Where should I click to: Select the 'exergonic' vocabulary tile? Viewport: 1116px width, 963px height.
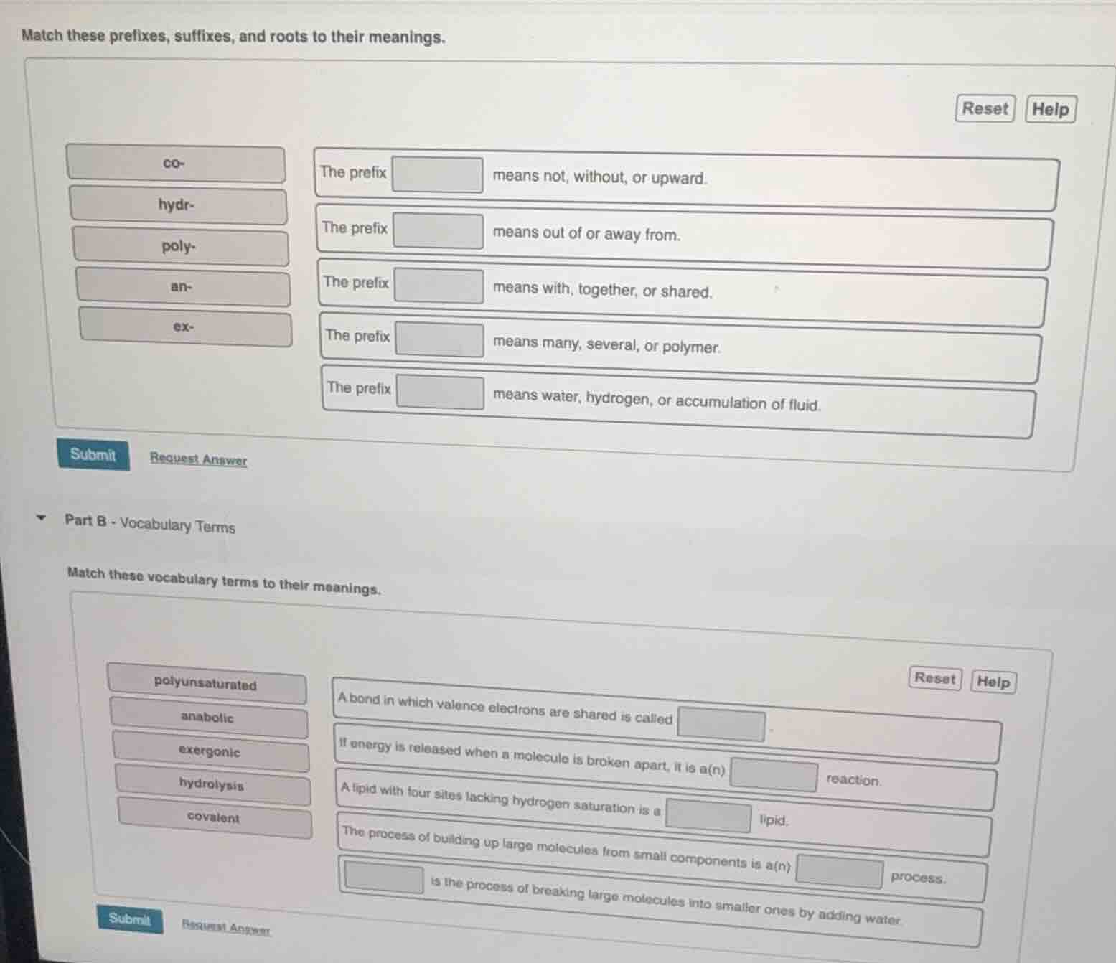(x=210, y=752)
